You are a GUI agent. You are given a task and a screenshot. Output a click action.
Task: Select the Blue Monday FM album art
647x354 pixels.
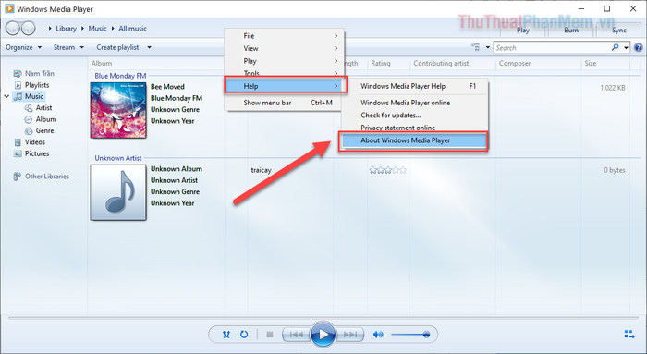point(118,110)
